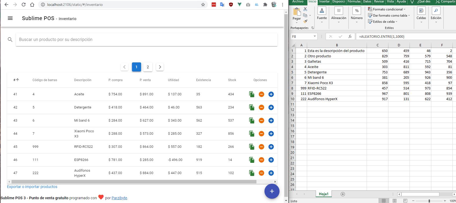
Task: Switch to the Vista ribbon tab
Action: pyautogui.click(x=390, y=2)
